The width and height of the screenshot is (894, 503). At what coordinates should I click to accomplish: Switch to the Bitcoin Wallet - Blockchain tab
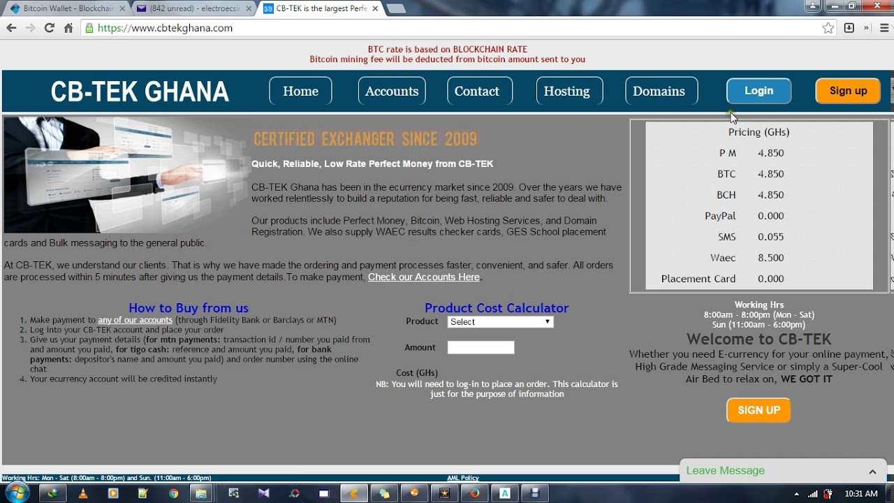coord(68,9)
